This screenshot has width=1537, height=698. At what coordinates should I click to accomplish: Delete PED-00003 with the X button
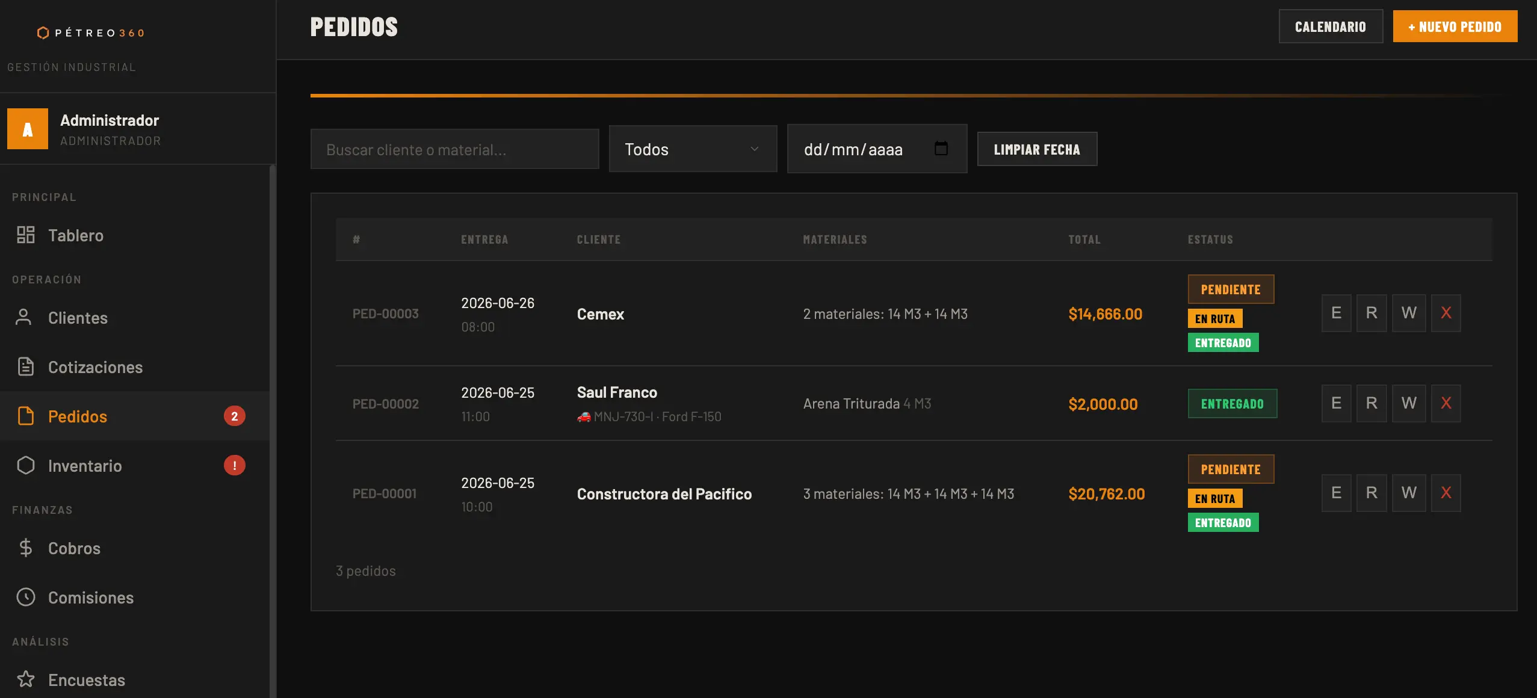tap(1446, 313)
